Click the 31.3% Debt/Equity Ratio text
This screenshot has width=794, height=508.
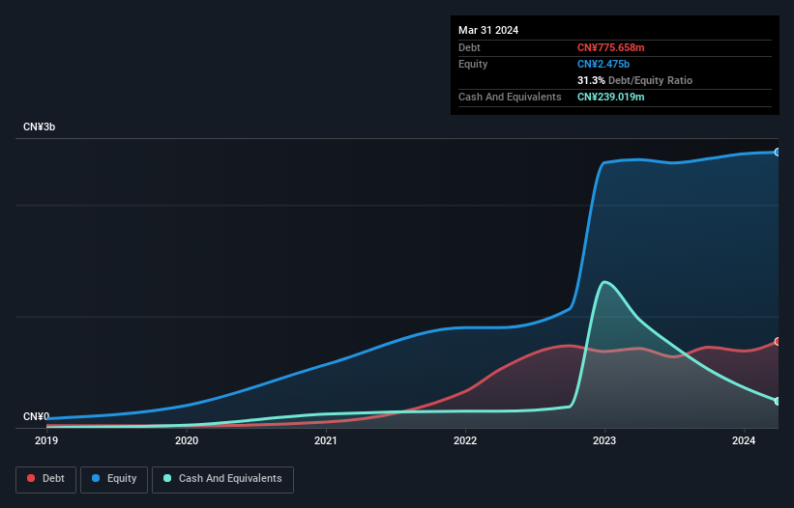tap(634, 80)
